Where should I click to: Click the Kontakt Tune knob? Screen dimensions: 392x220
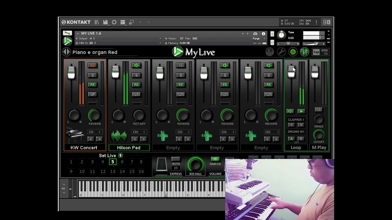pos(281,35)
